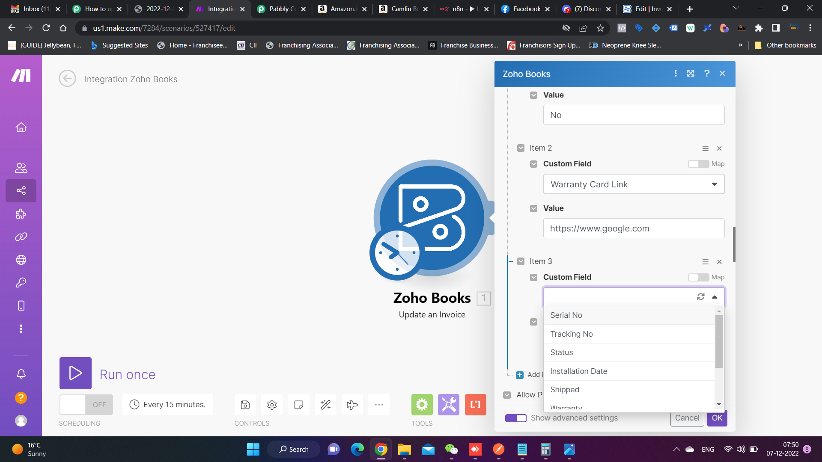Open purple Tools wrench icon
This screenshot has width=822, height=462.
coord(449,405)
